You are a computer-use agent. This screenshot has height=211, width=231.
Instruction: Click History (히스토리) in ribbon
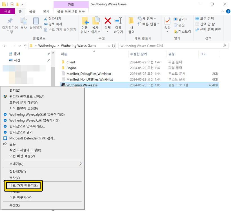click(182, 31)
